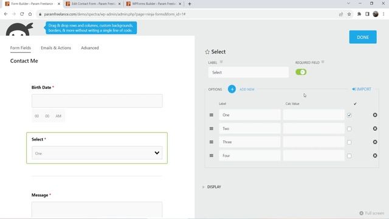Open the browser home page icon
The width and height of the screenshot is (389, 219).
pos(30,14)
